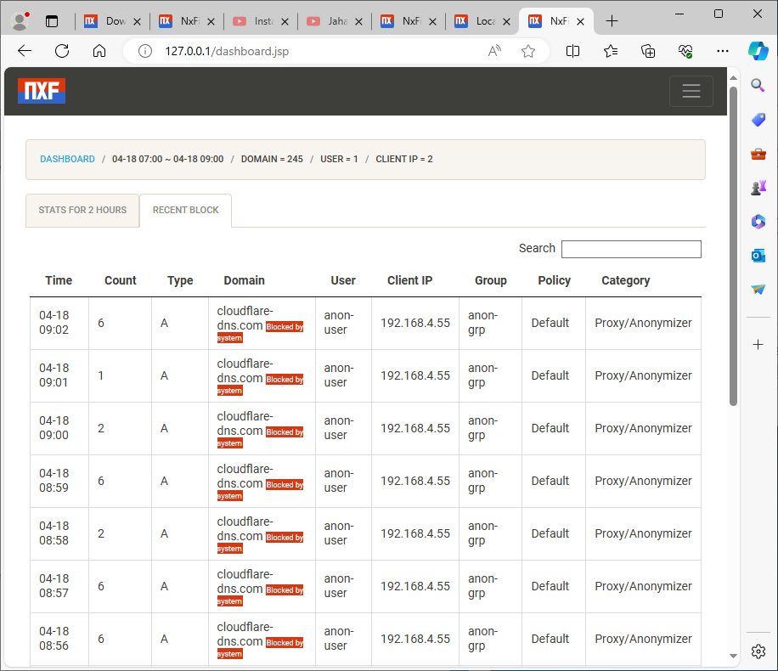
Task: Toggle split screen view
Action: click(572, 51)
